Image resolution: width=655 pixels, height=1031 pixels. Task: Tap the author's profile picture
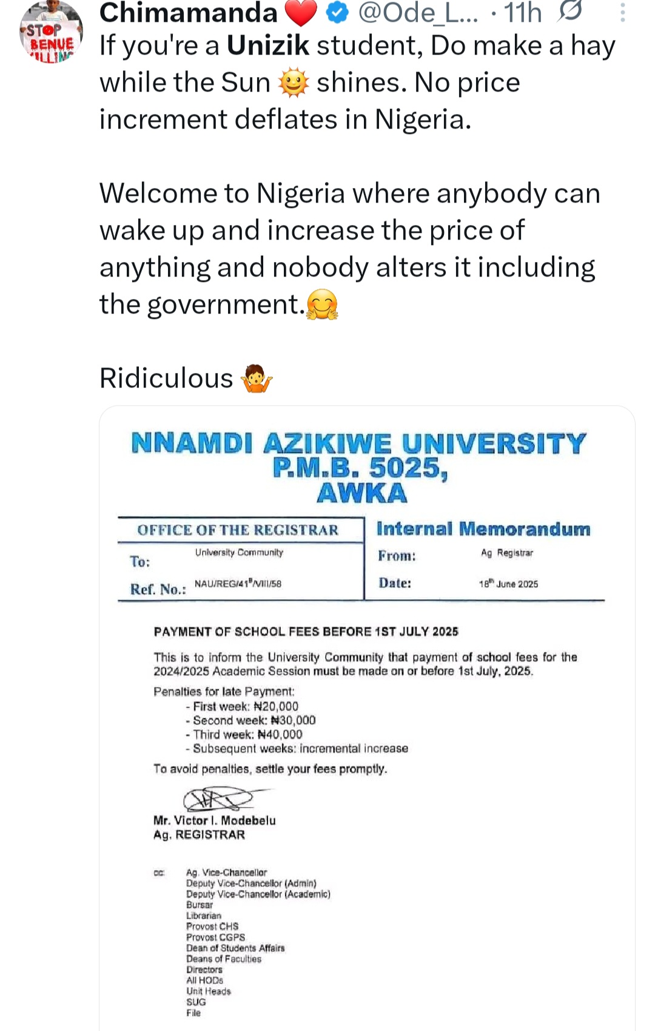(x=51, y=33)
